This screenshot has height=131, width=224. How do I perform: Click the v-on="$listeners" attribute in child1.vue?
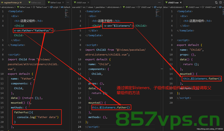[x=118, y=26]
